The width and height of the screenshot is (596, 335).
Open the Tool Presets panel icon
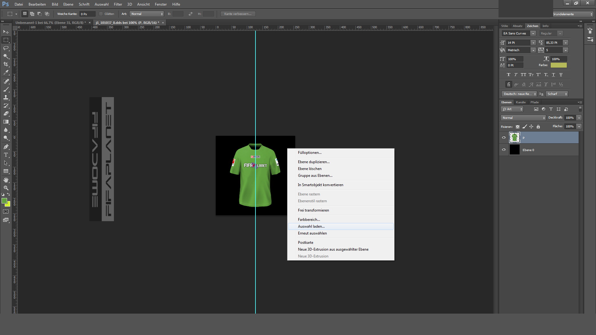(590, 39)
